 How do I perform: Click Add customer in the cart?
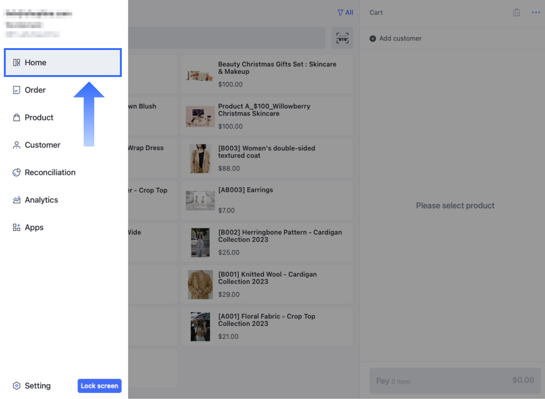point(396,38)
